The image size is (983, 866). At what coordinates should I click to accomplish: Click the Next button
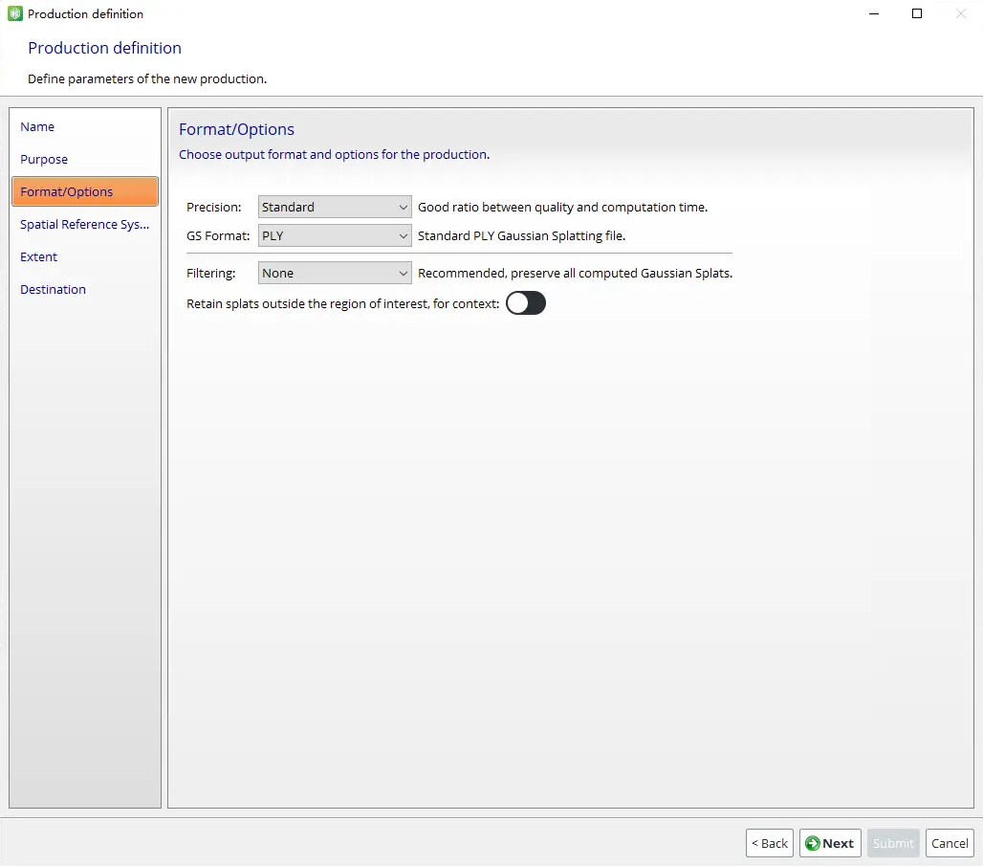tap(830, 843)
